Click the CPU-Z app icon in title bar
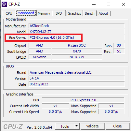 [4, 4]
